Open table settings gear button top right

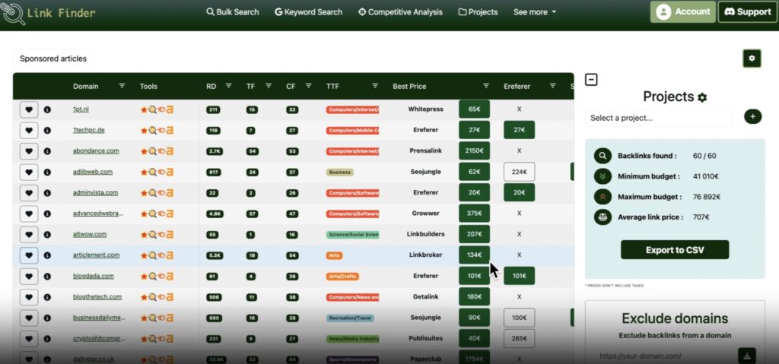[752, 59]
